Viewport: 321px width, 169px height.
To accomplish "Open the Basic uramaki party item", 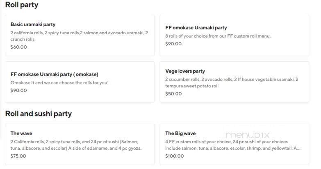I will coord(33,24).
